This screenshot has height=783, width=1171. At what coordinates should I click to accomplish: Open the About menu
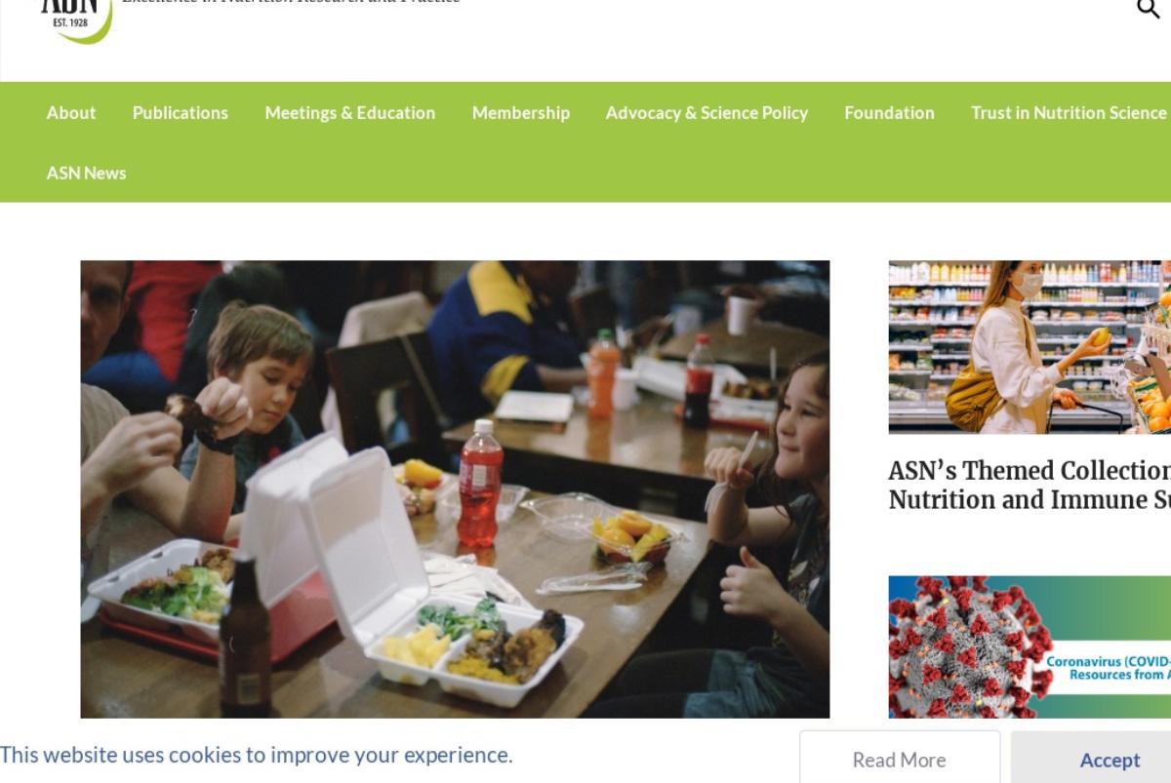[x=71, y=113]
